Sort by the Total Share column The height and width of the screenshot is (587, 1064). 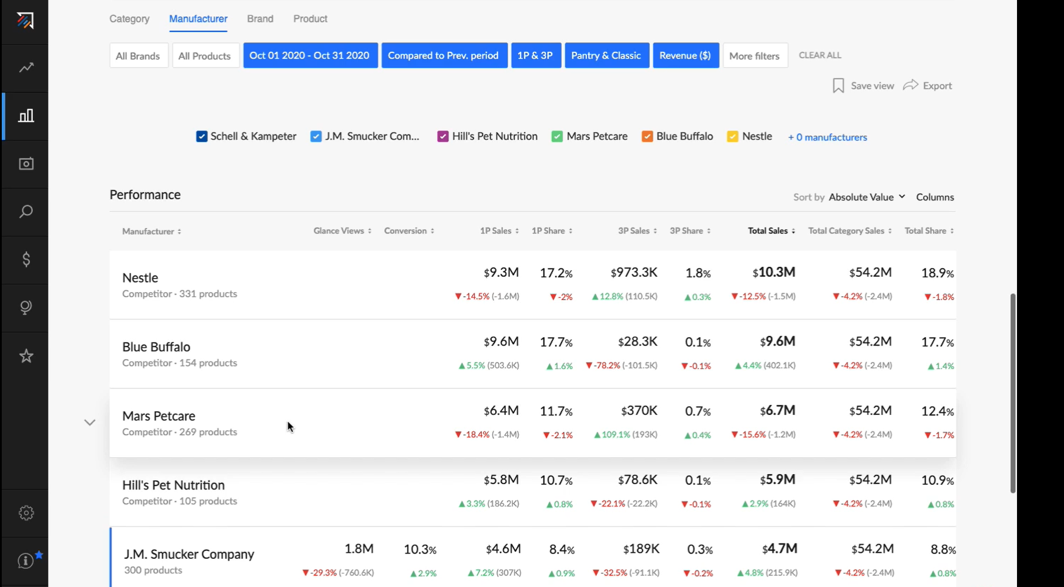(x=929, y=231)
